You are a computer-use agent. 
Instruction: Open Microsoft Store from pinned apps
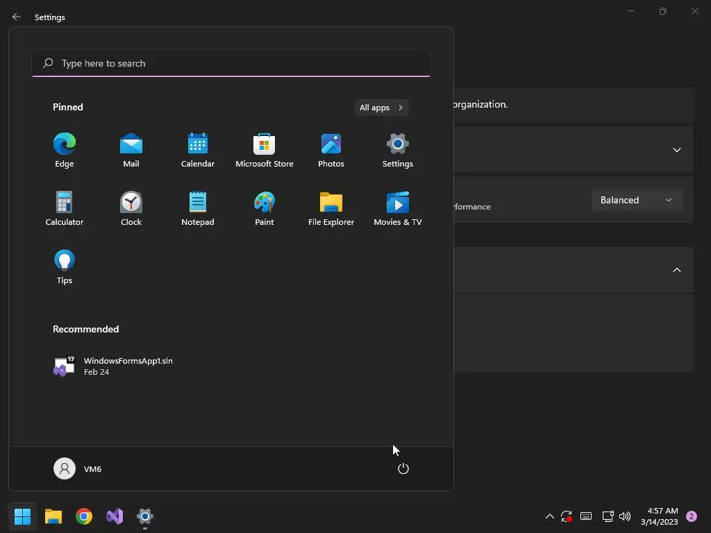pos(265,151)
